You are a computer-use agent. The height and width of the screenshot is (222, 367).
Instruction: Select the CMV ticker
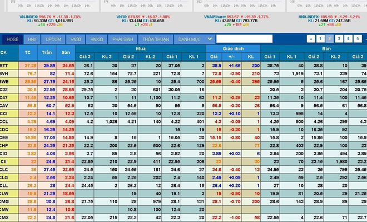tap(4, 210)
